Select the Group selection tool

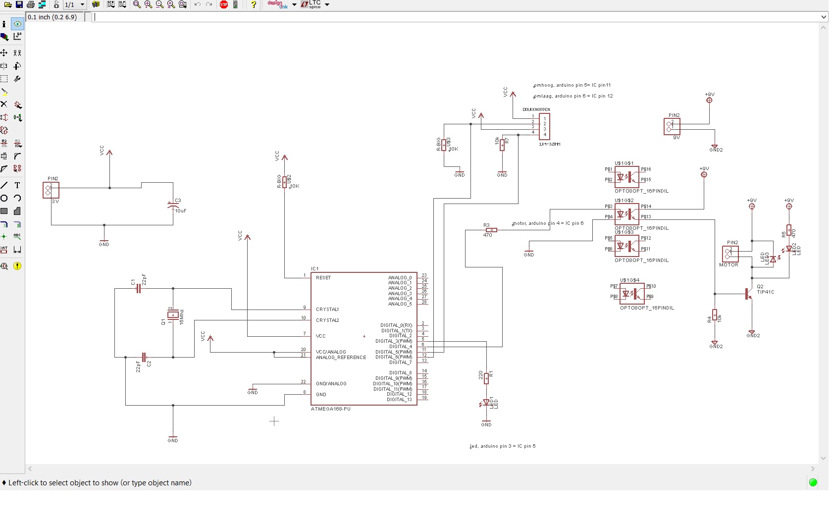pos(4,79)
